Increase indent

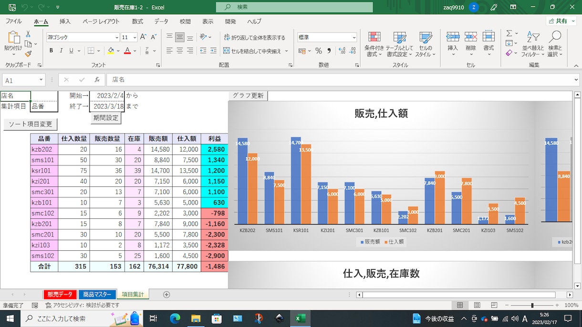click(x=213, y=51)
